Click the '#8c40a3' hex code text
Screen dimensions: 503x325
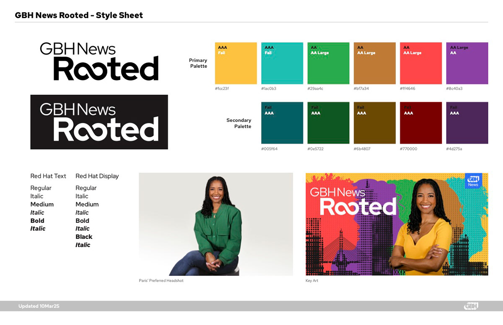(x=454, y=89)
